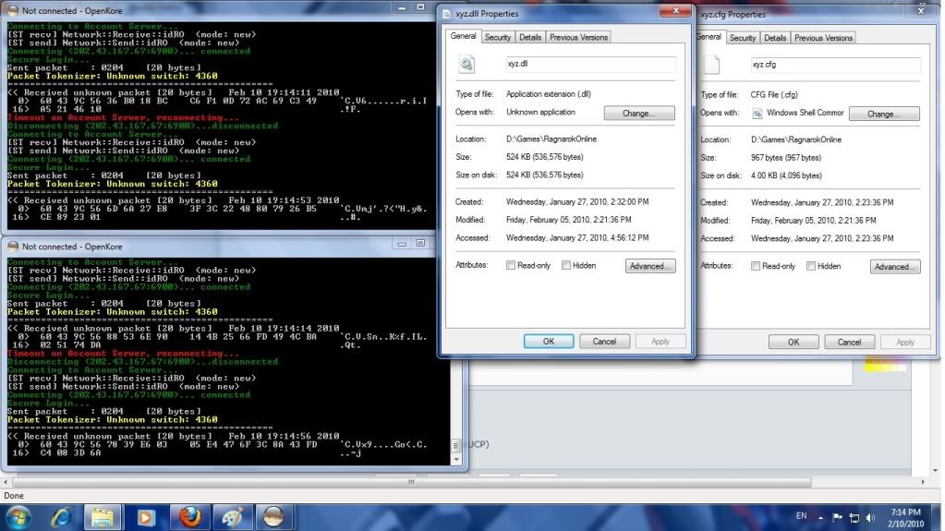This screenshot has width=945, height=531.
Task: Close the xyz.dll Properties dialog
Action: (675, 10)
